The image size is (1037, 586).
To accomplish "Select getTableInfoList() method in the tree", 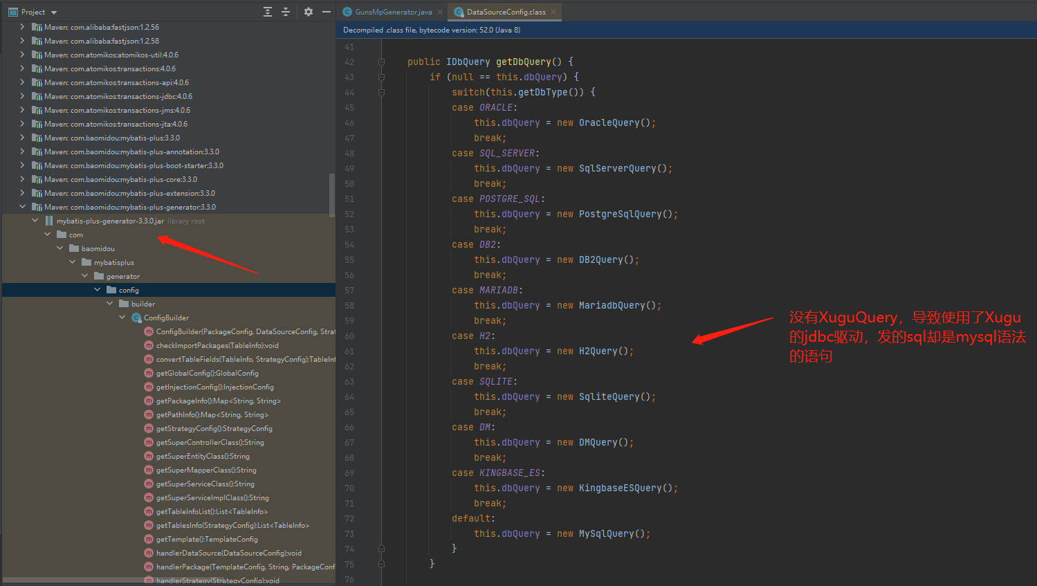I will tap(212, 511).
